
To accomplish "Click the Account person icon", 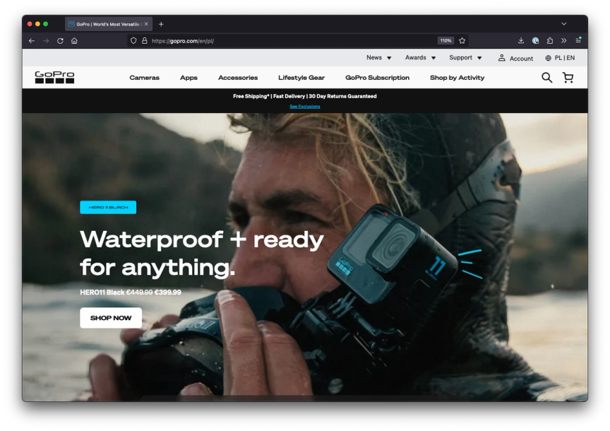I will tap(502, 58).
